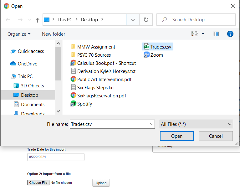This screenshot has height=191, width=240.
Task: Open the Organize menu
Action: click(x=19, y=34)
